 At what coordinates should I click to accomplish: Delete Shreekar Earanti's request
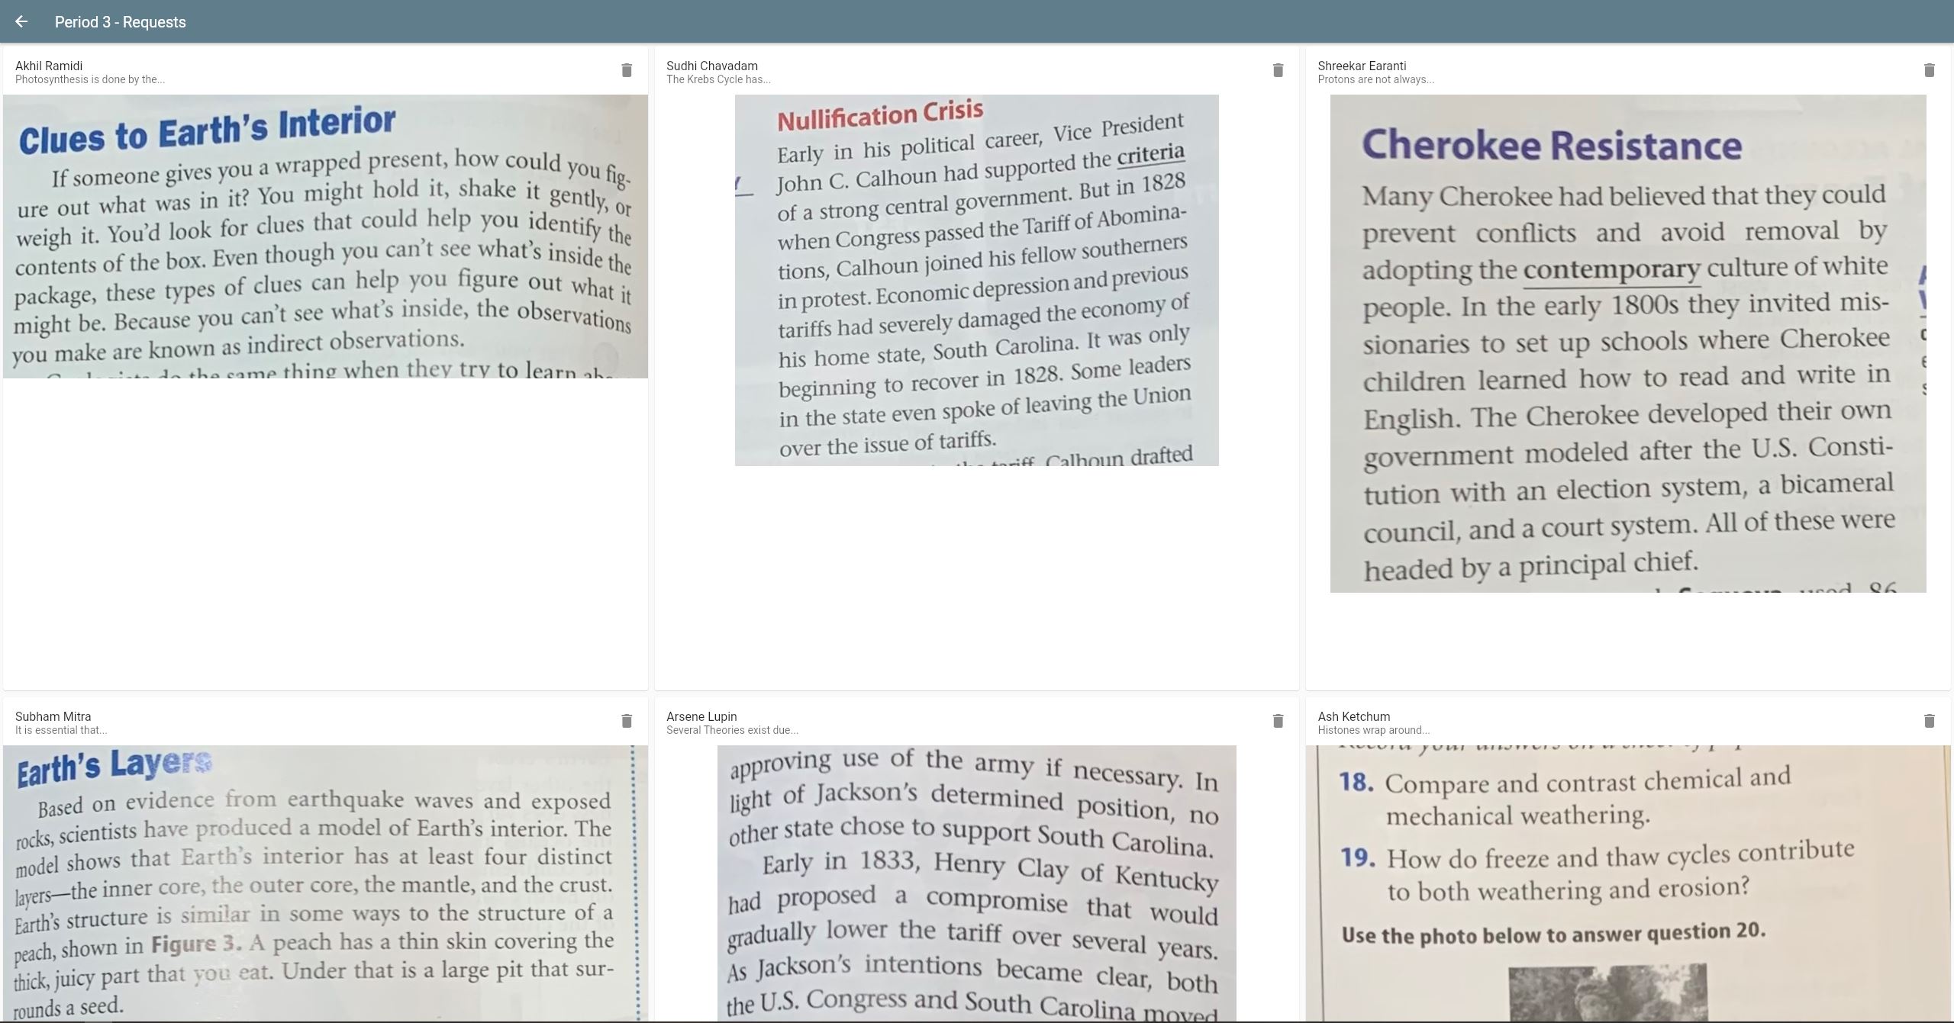[x=1929, y=70]
